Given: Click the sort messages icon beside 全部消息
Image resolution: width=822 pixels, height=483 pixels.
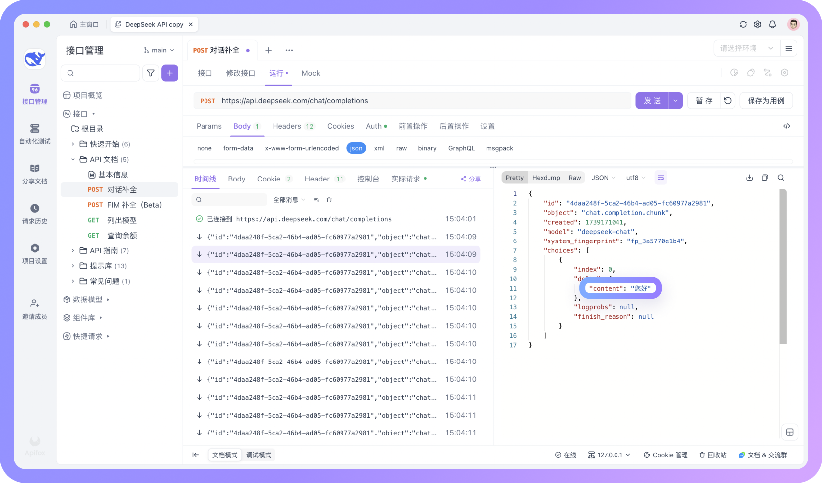Looking at the screenshot, I should pyautogui.click(x=316, y=200).
